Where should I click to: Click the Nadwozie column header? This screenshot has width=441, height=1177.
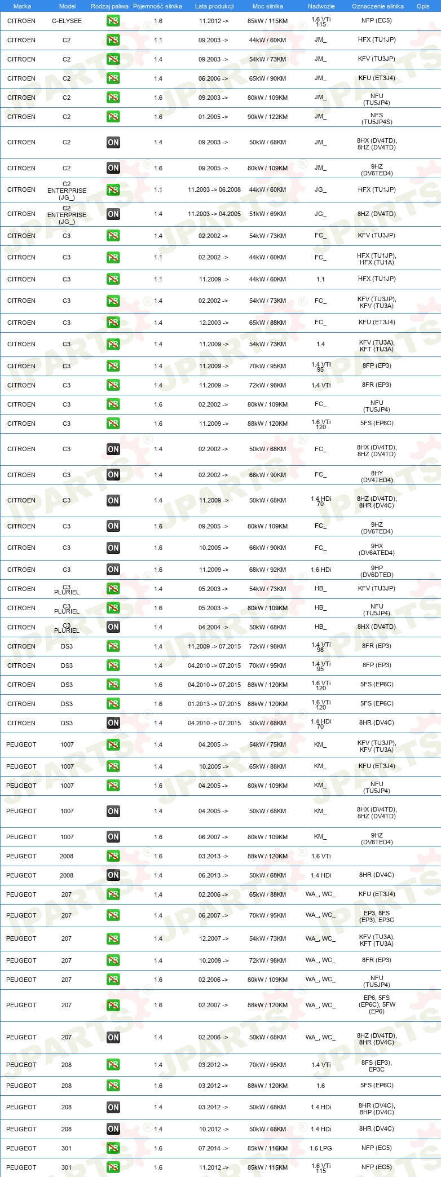(321, 6)
